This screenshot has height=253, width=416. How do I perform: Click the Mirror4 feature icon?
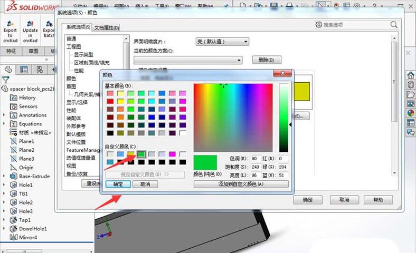[x=13, y=237]
